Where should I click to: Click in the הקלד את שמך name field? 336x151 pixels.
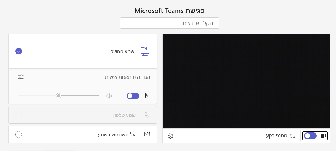pyautogui.click(x=169, y=23)
